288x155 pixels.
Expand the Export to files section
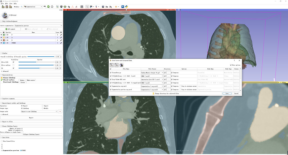click(31, 122)
